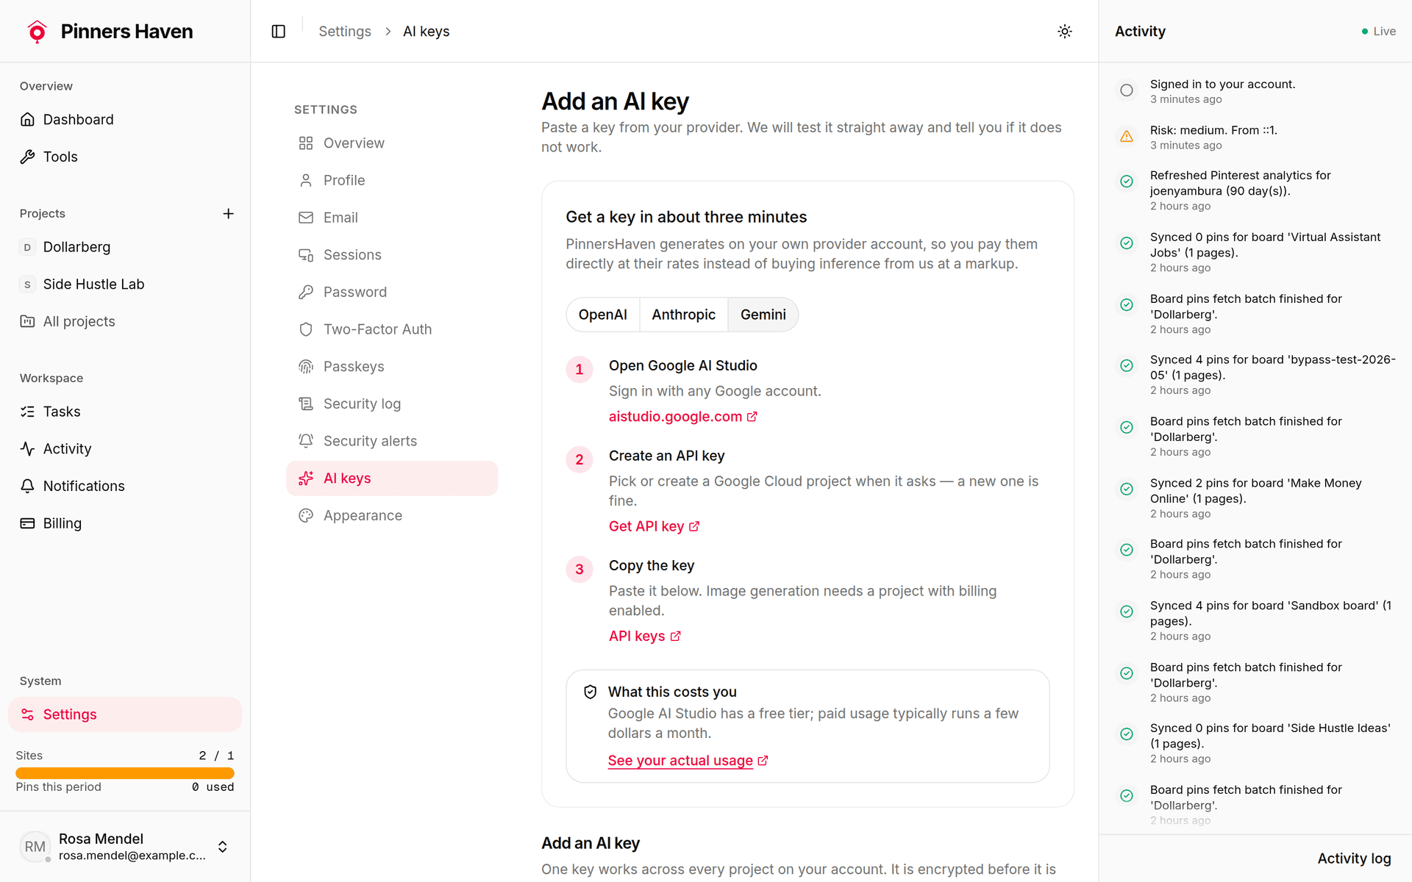
Task: Open the Password settings section
Action: tap(392, 292)
